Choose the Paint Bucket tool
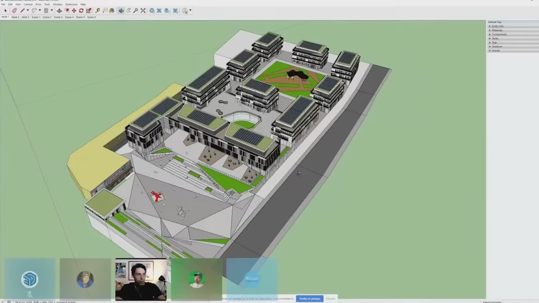The image size is (539, 303). [112, 11]
